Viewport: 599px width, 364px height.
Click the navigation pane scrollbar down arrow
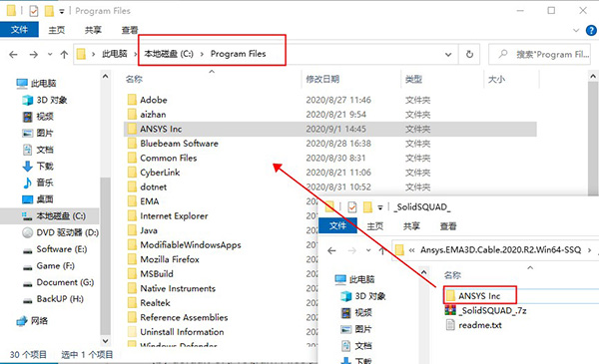coord(106,341)
